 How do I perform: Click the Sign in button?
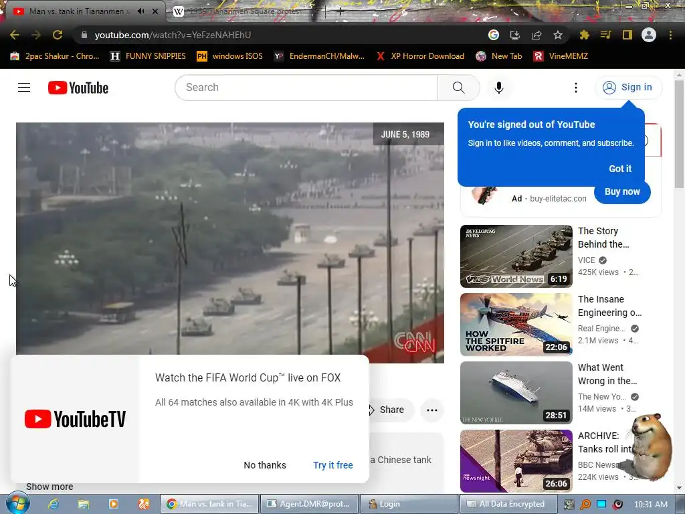point(628,88)
